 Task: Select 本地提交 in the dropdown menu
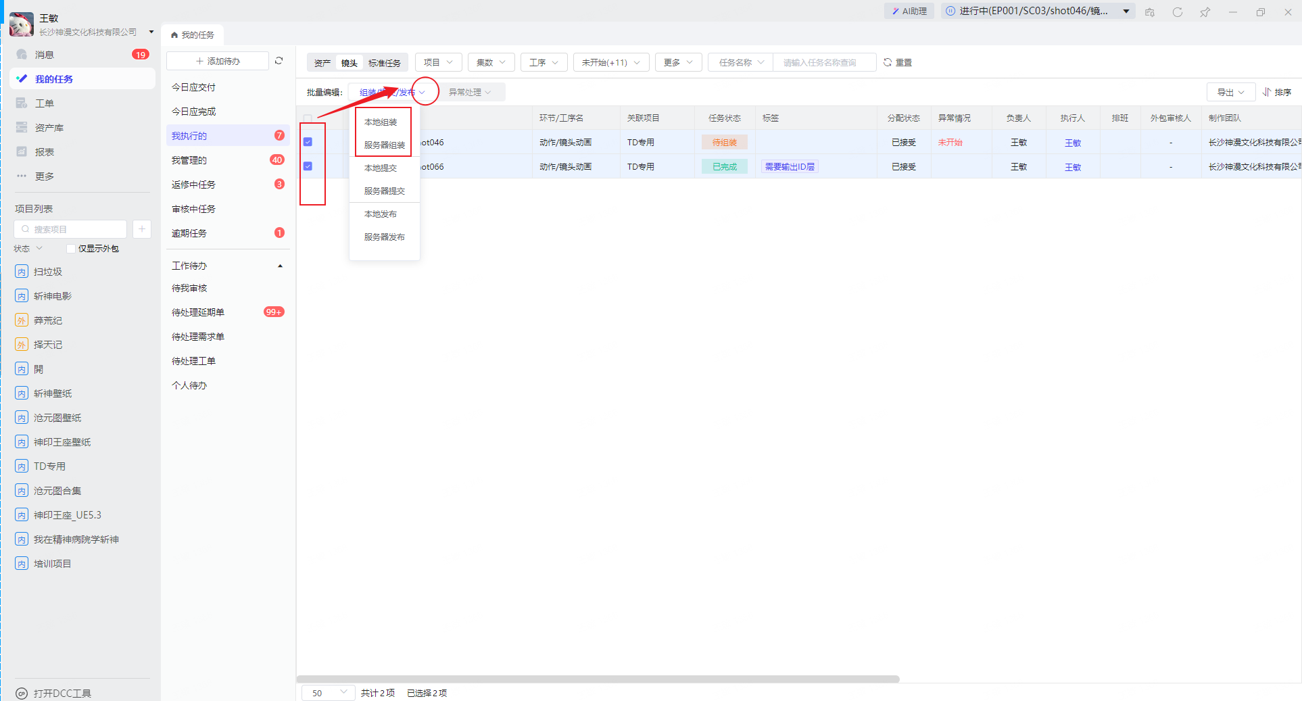coord(381,168)
